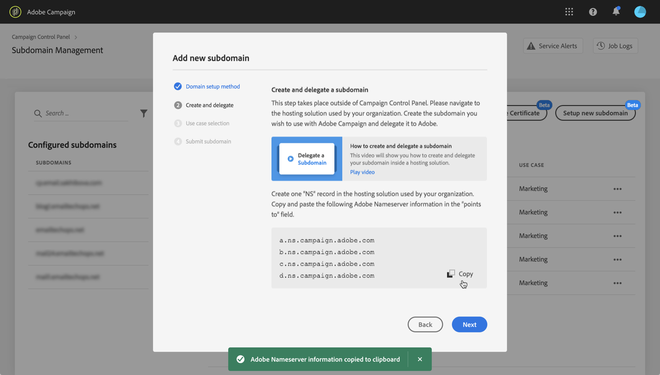Click the Configured subdomains heading
Image resolution: width=660 pixels, height=375 pixels.
coord(72,145)
